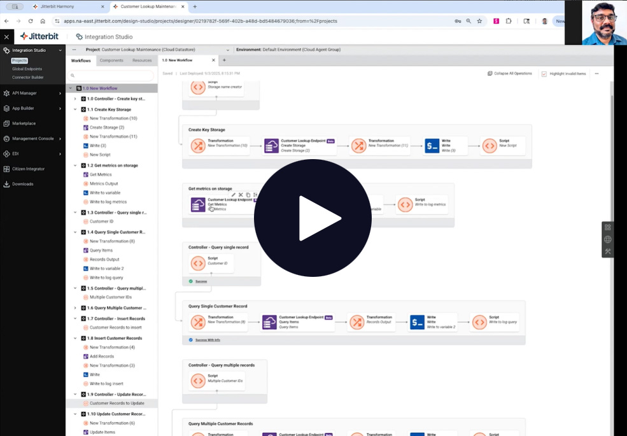Switch to the Resources tab
Image resolution: width=627 pixels, height=436 pixels.
[142, 60]
